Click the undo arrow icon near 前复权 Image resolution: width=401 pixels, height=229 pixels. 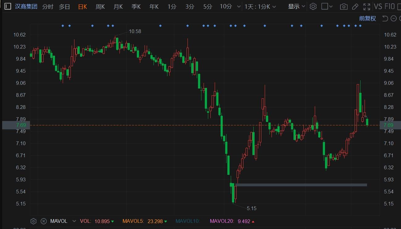click(x=385, y=18)
